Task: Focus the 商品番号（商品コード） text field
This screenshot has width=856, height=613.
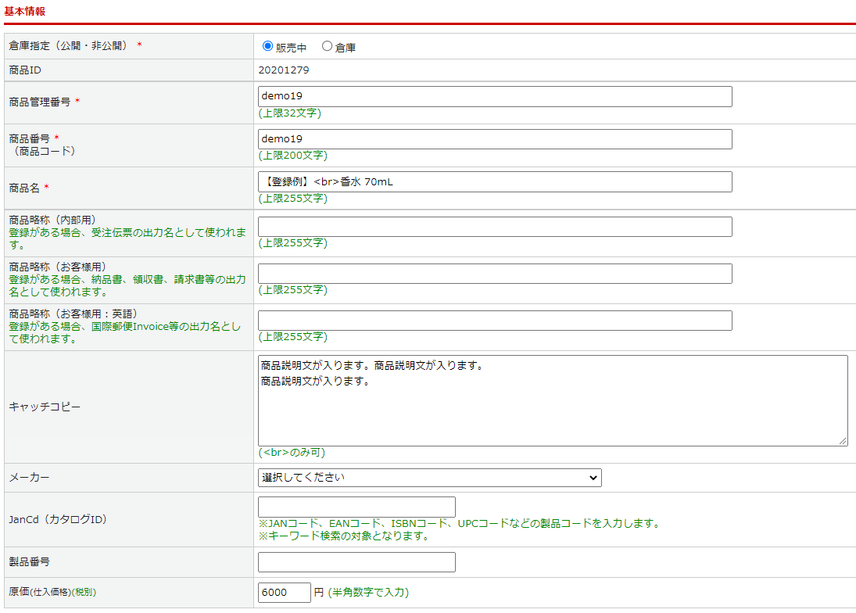Action: tap(495, 139)
